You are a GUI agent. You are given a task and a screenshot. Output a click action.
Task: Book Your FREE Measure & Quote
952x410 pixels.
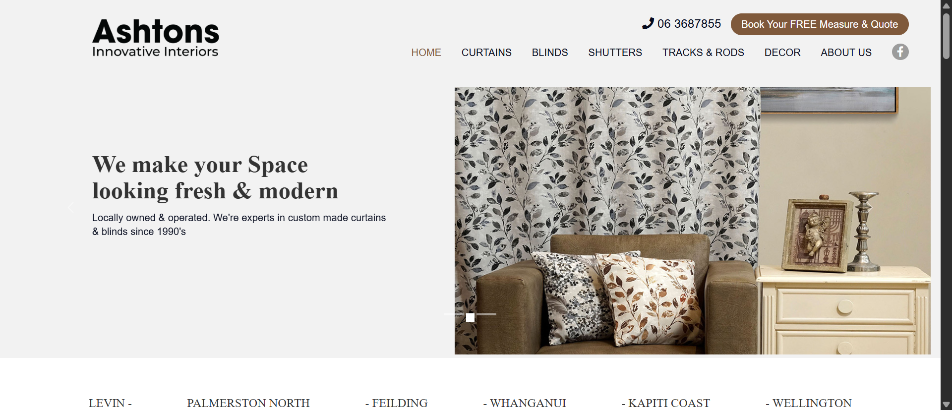[x=820, y=24]
